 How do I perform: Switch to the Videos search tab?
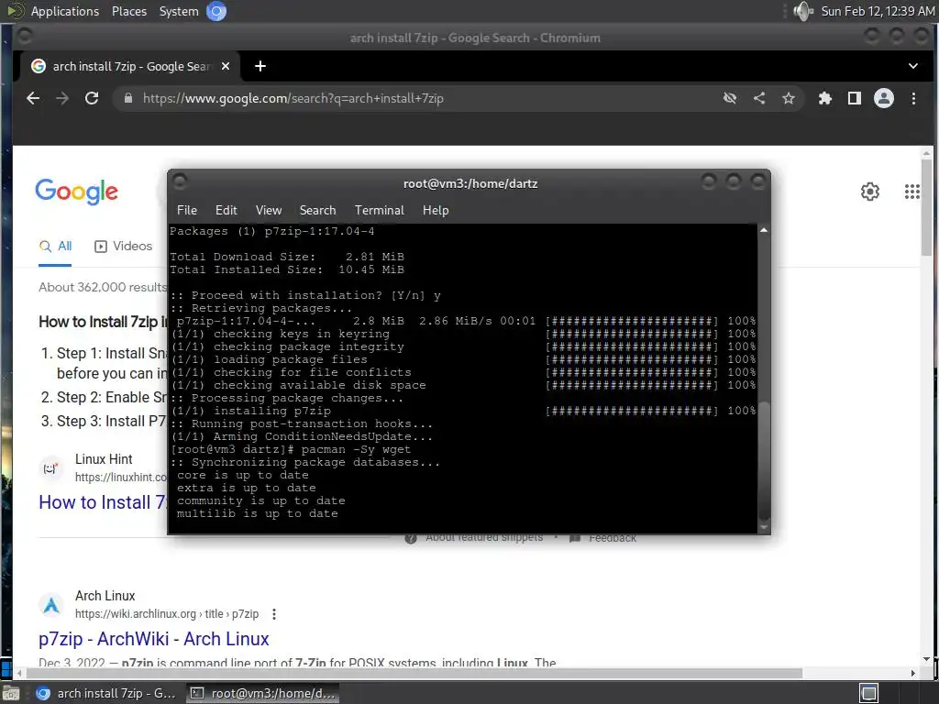point(124,246)
